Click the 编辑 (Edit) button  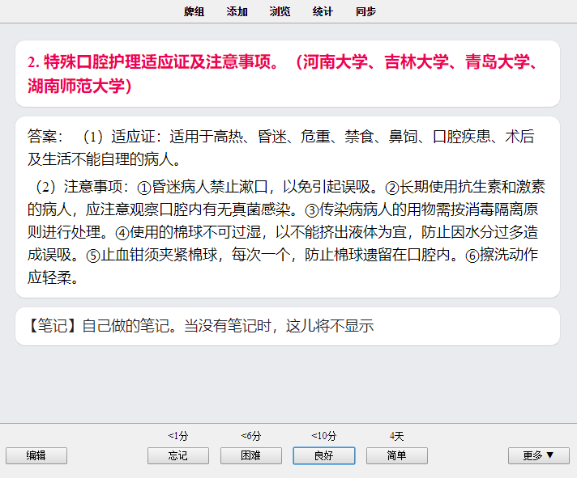click(x=36, y=455)
